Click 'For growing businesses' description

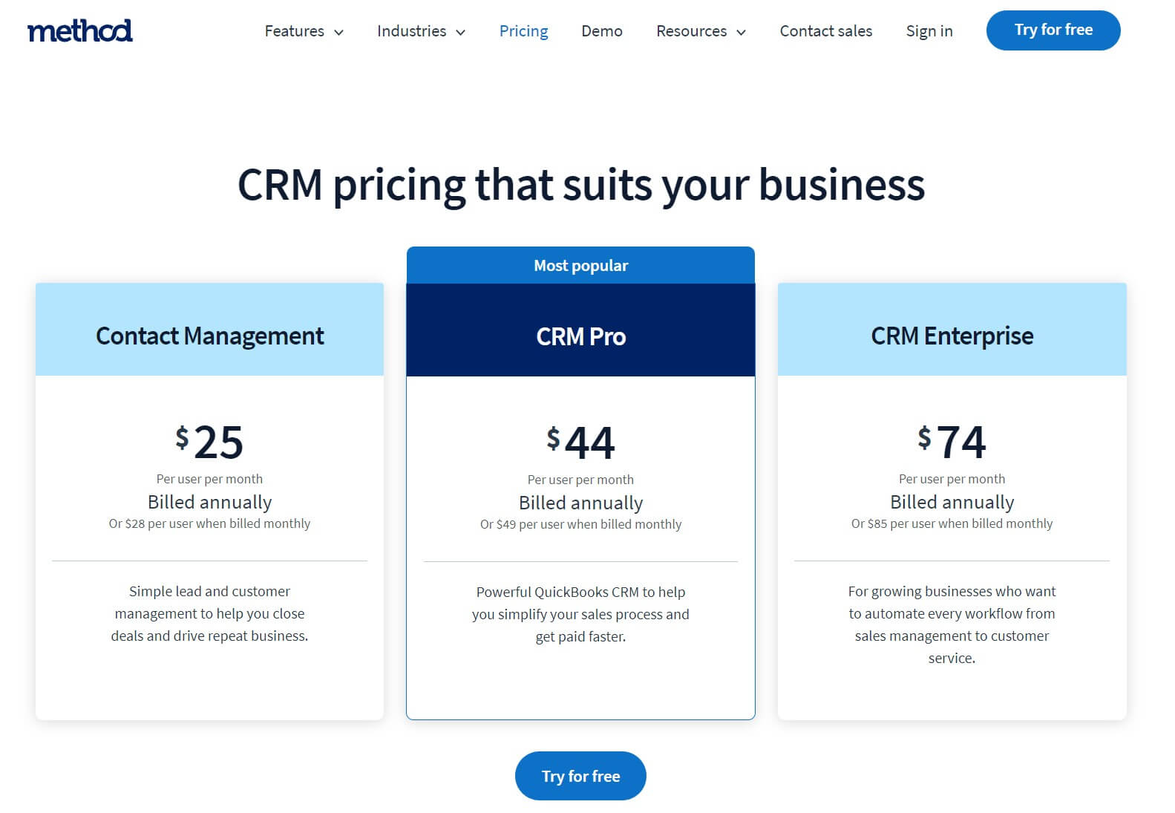[952, 624]
